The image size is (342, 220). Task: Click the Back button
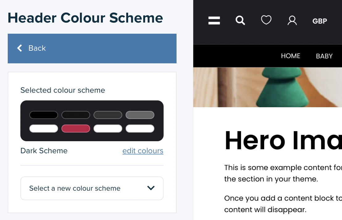coord(92,49)
